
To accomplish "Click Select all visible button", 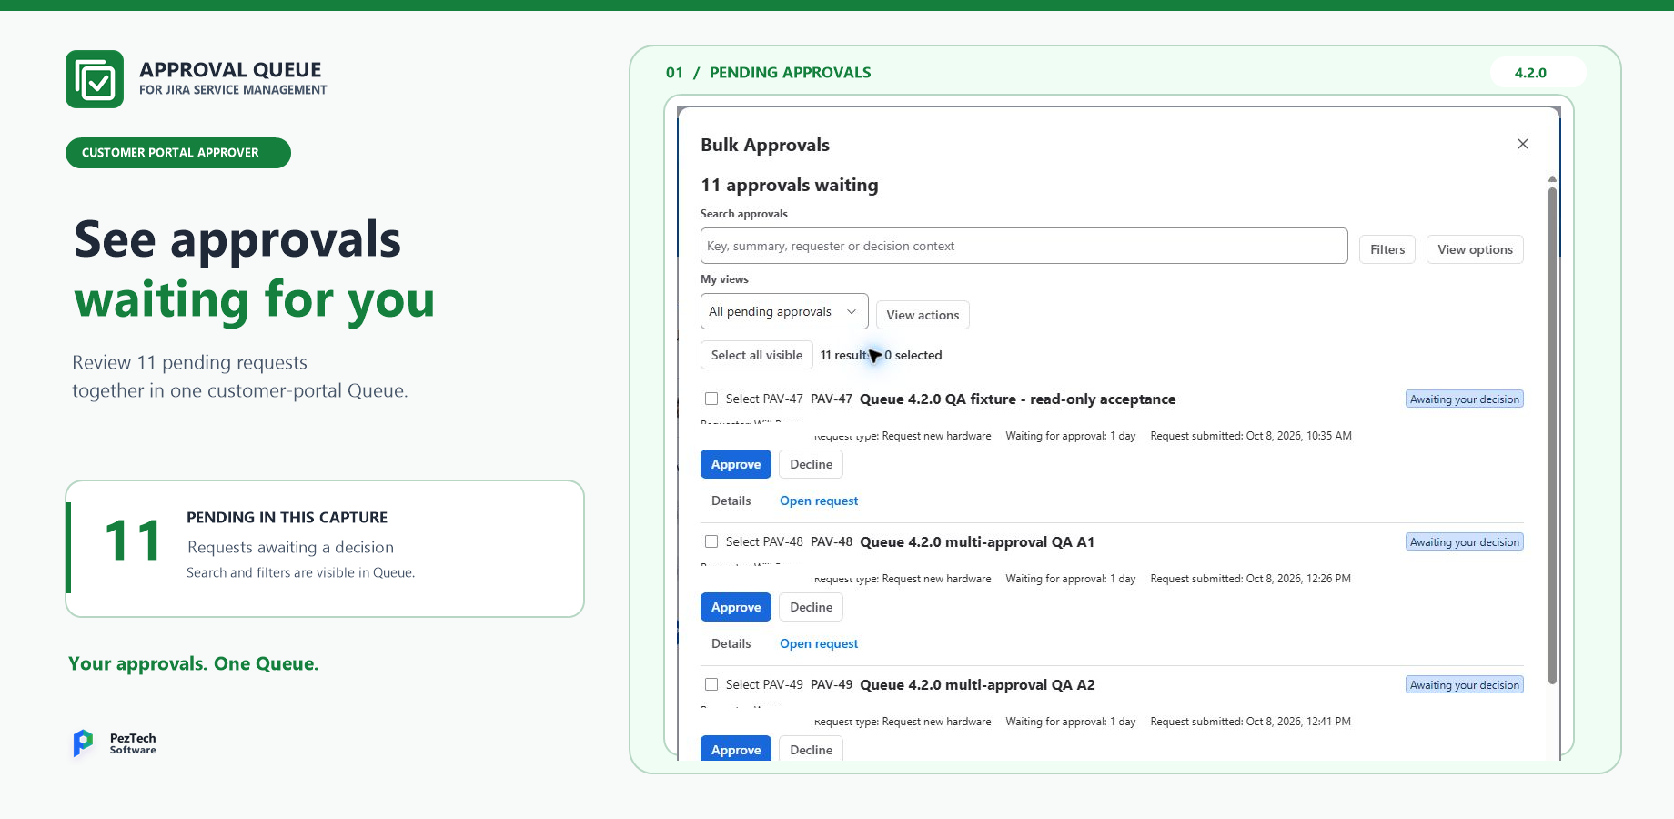I will [x=756, y=355].
